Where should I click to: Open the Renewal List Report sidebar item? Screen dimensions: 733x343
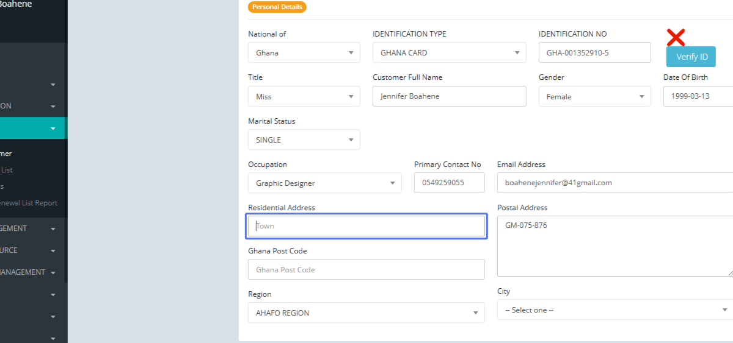[x=29, y=203]
